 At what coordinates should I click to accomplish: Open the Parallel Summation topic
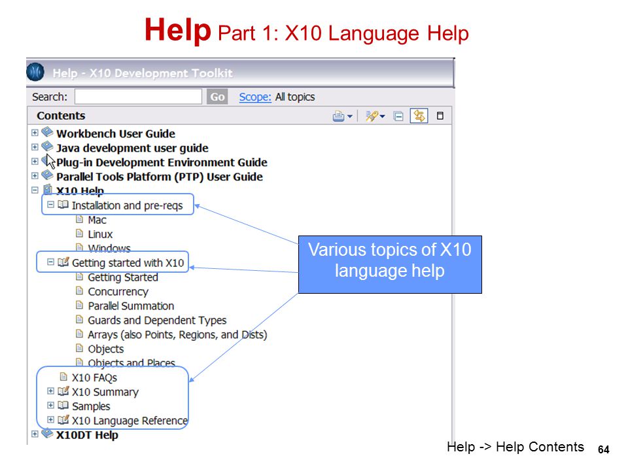(131, 306)
